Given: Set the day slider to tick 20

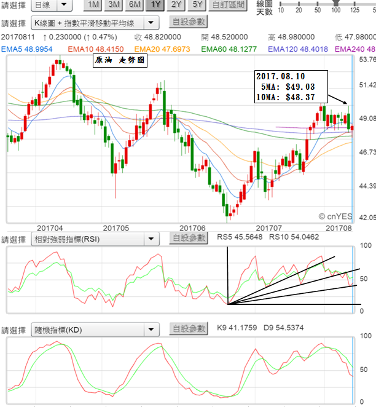Looking at the screenshot, I should (x=299, y=4).
